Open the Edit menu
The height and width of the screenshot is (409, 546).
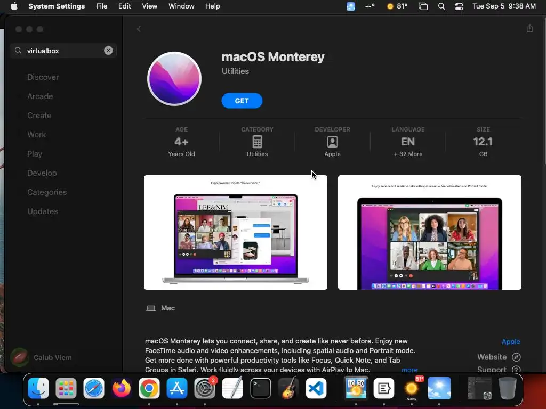pos(124,6)
